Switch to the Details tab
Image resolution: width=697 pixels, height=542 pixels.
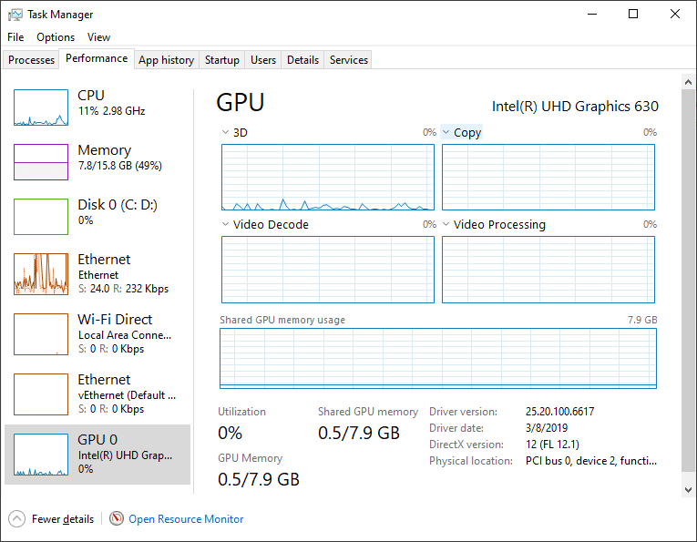302,60
